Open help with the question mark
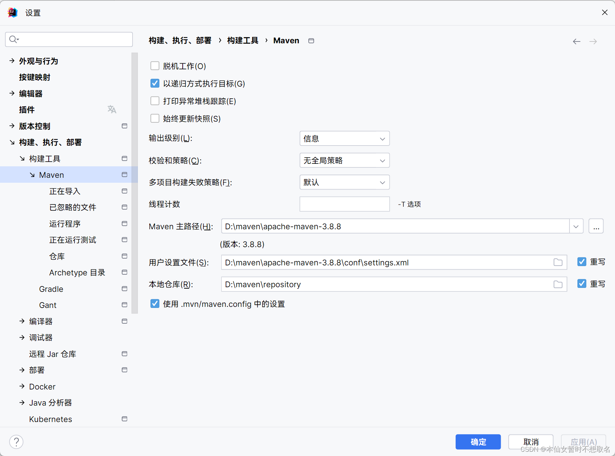 (x=16, y=442)
